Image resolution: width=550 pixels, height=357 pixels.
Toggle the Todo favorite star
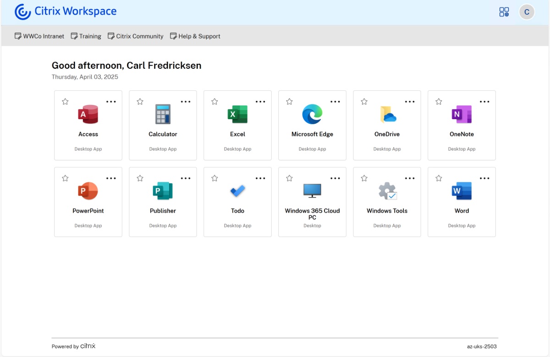(x=214, y=178)
